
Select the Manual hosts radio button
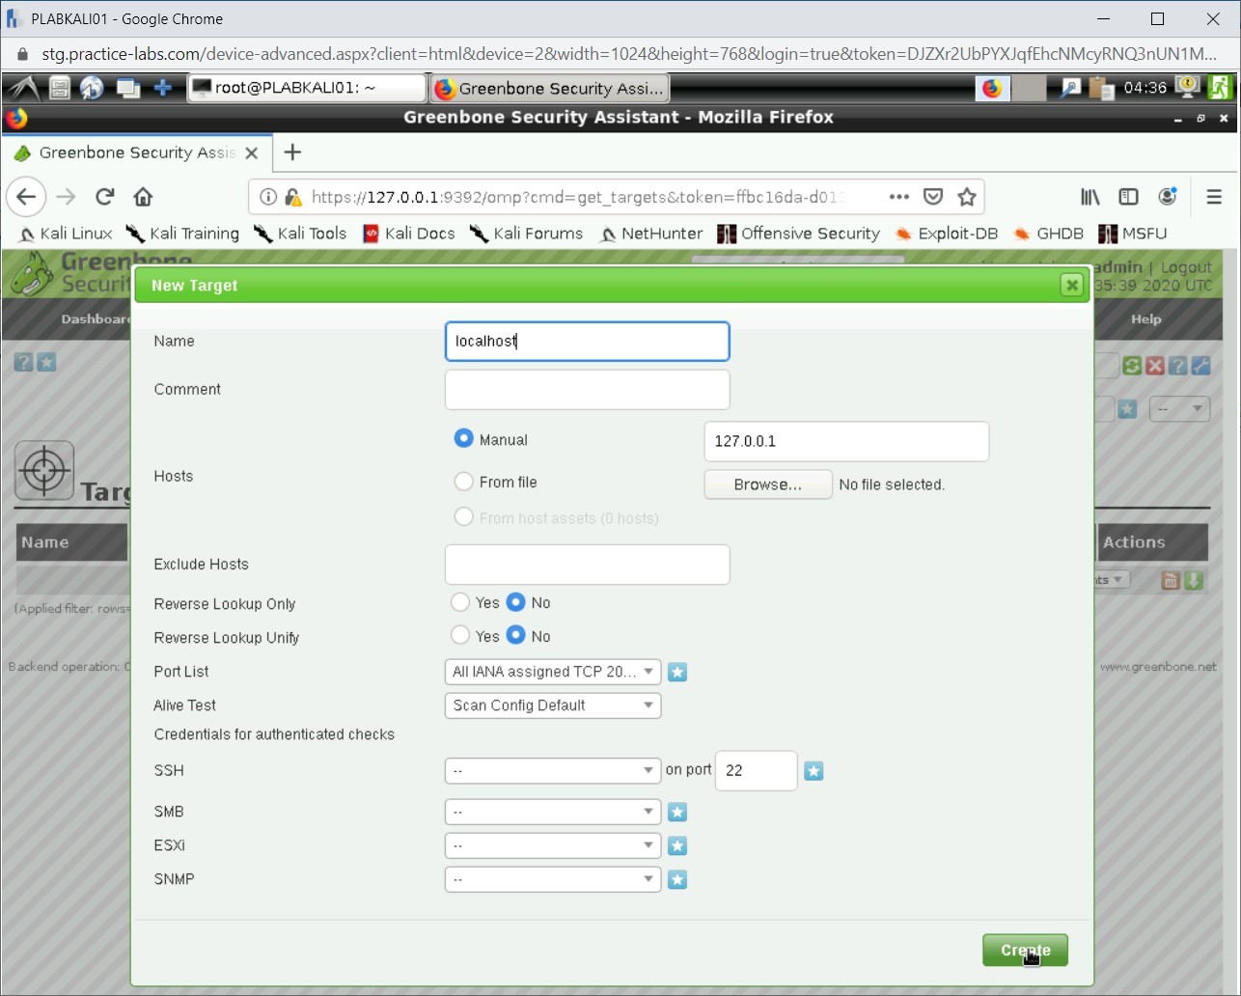tap(464, 439)
